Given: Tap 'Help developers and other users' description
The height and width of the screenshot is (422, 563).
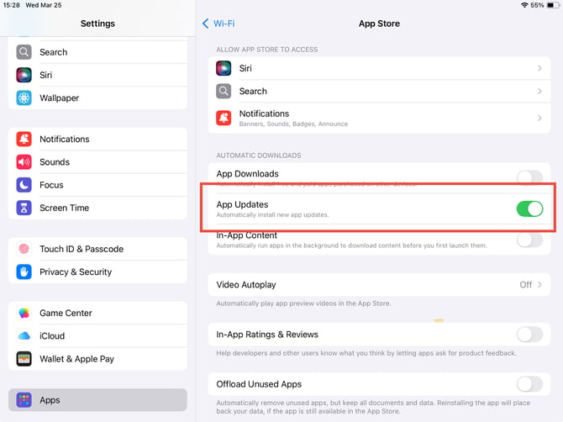Looking at the screenshot, I should 366,353.
